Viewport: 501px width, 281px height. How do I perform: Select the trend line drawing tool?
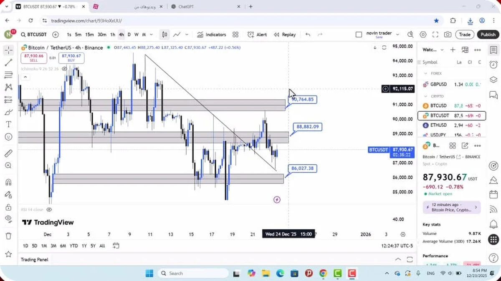8,63
